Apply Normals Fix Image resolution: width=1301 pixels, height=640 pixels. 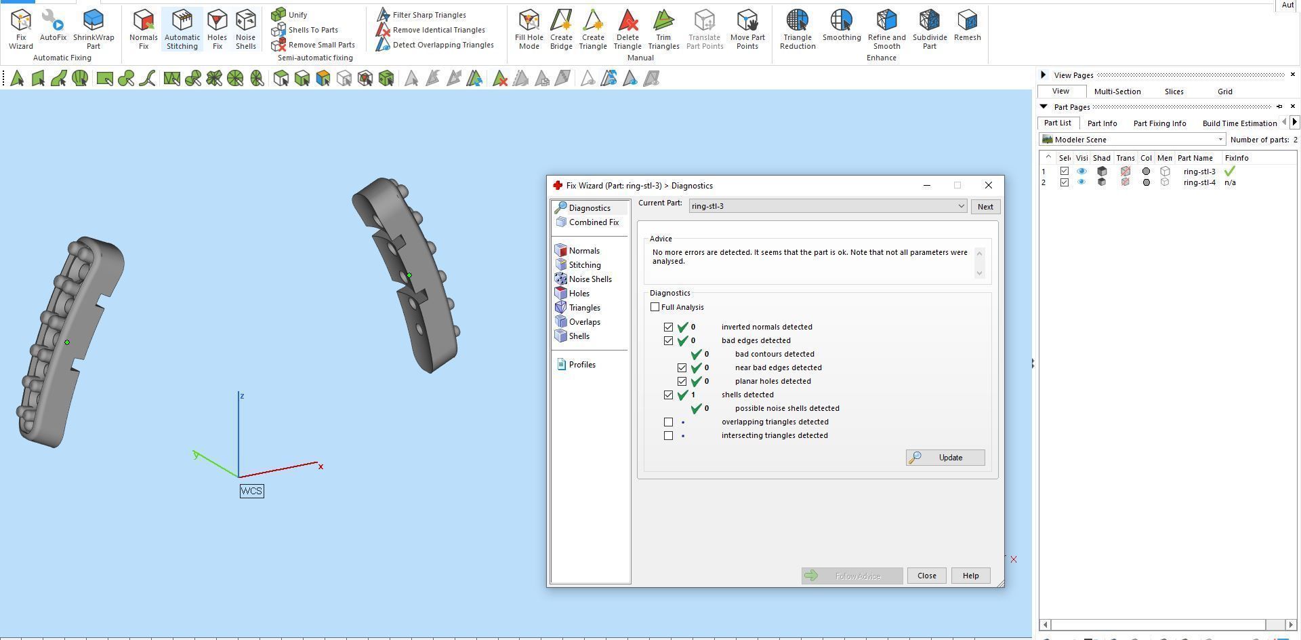click(143, 29)
